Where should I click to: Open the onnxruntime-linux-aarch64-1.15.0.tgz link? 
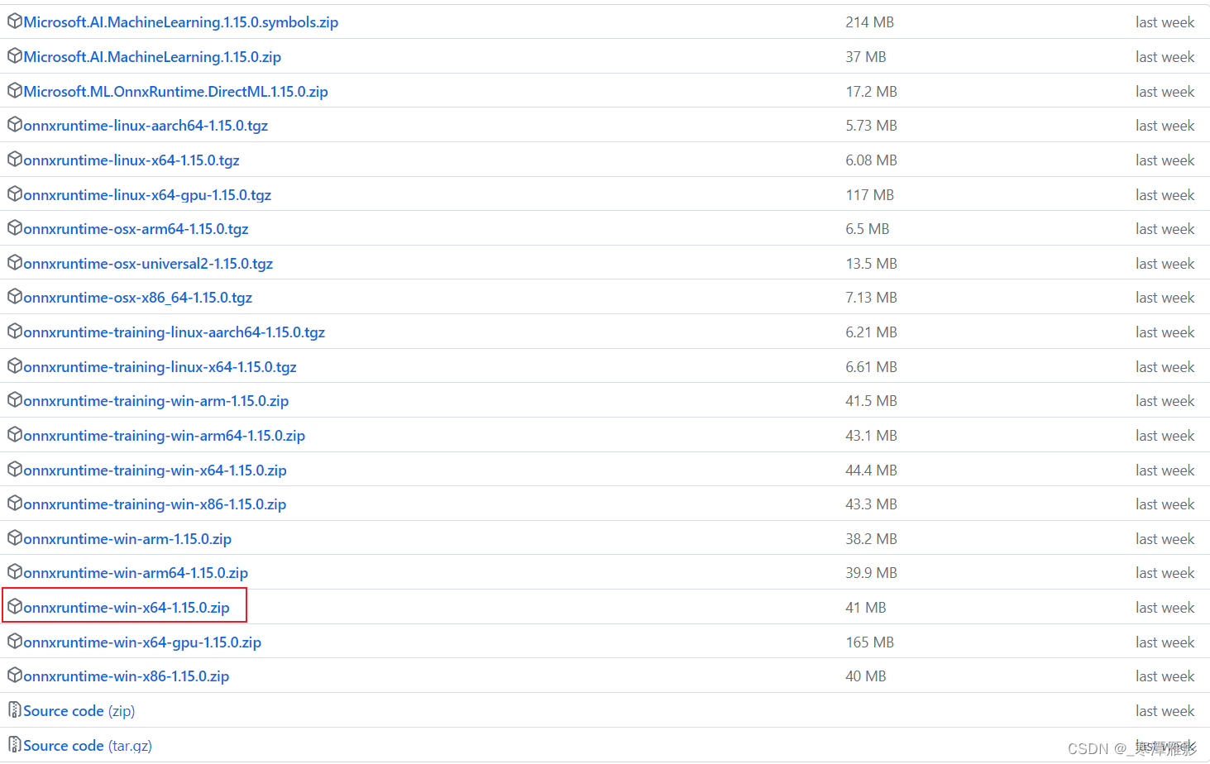pos(146,126)
